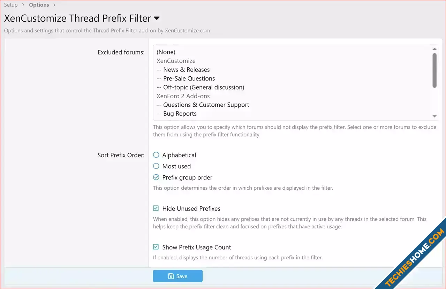Open the Setup breadcrumb link

point(11,5)
